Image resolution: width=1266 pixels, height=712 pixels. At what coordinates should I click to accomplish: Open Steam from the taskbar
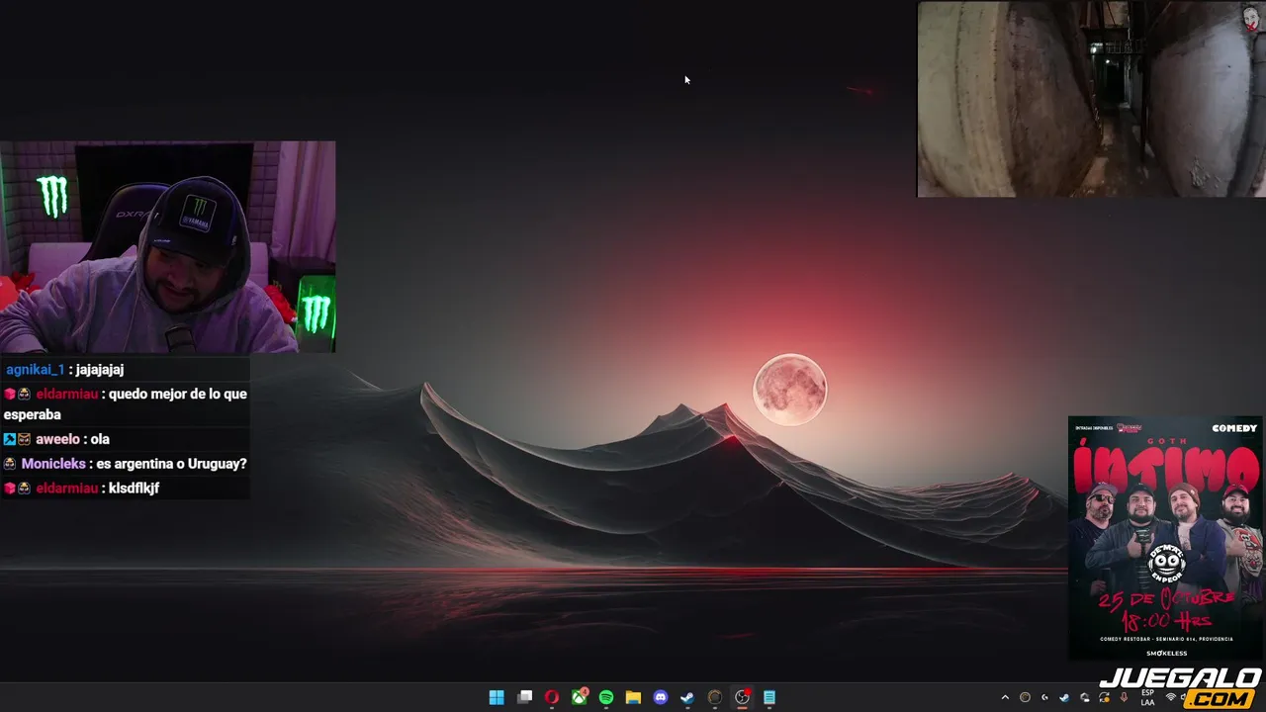[x=687, y=697]
